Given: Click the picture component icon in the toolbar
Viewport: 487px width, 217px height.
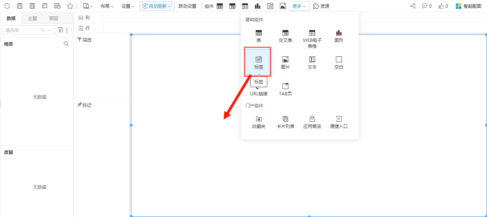Looking at the screenshot, I should (283, 6).
